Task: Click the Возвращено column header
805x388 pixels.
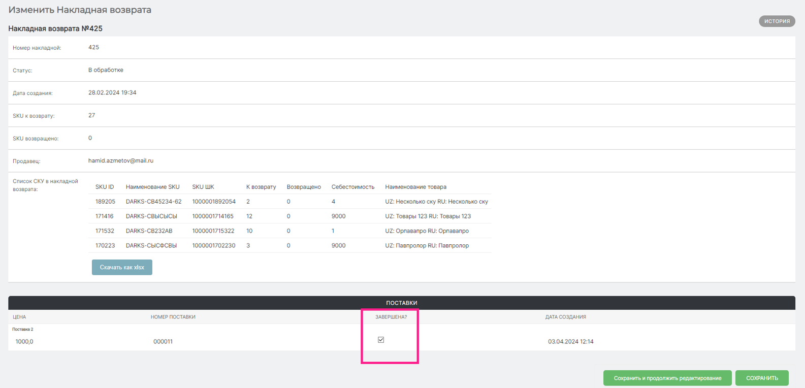Action: (x=304, y=187)
